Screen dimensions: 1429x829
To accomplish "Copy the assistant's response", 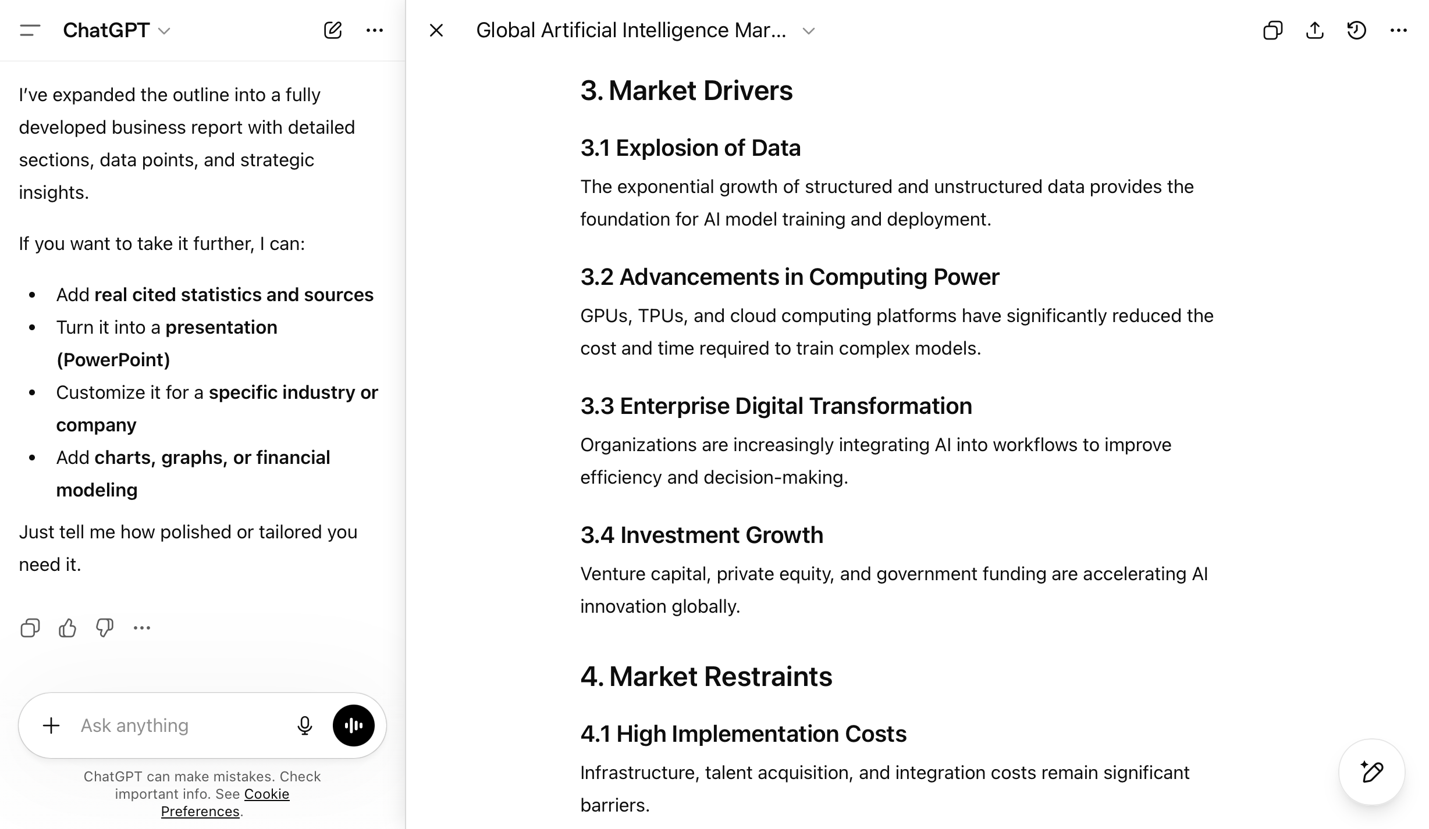I will (x=30, y=628).
